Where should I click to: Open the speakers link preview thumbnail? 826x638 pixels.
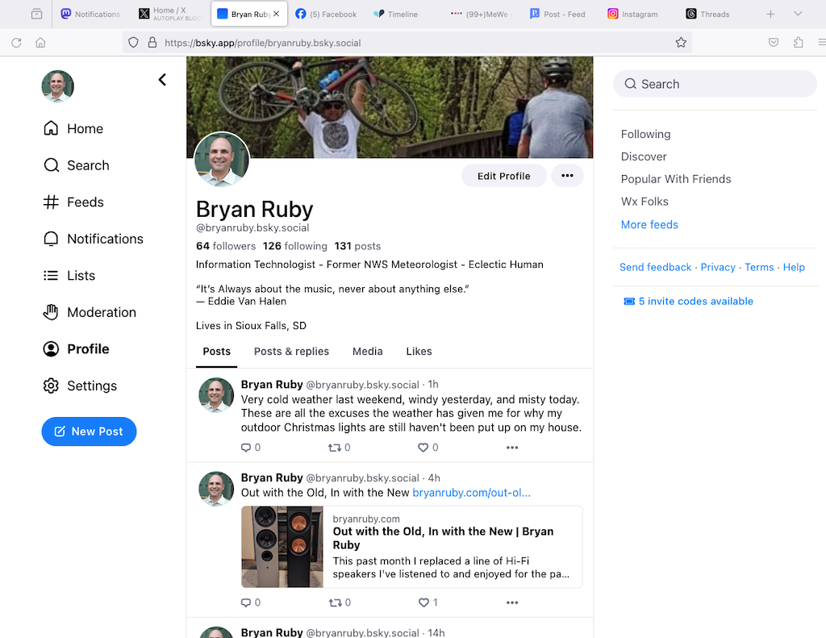click(x=282, y=546)
